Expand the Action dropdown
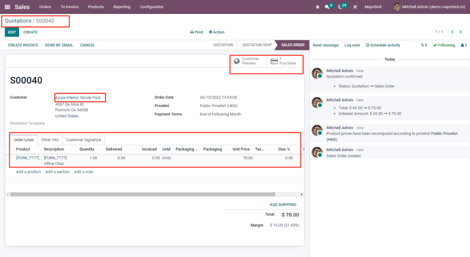Viewport: 470px width, 257px height. click(217, 32)
